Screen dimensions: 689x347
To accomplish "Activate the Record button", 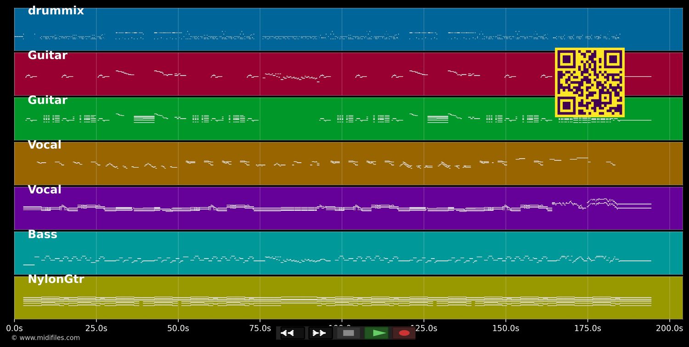I will [x=403, y=333].
